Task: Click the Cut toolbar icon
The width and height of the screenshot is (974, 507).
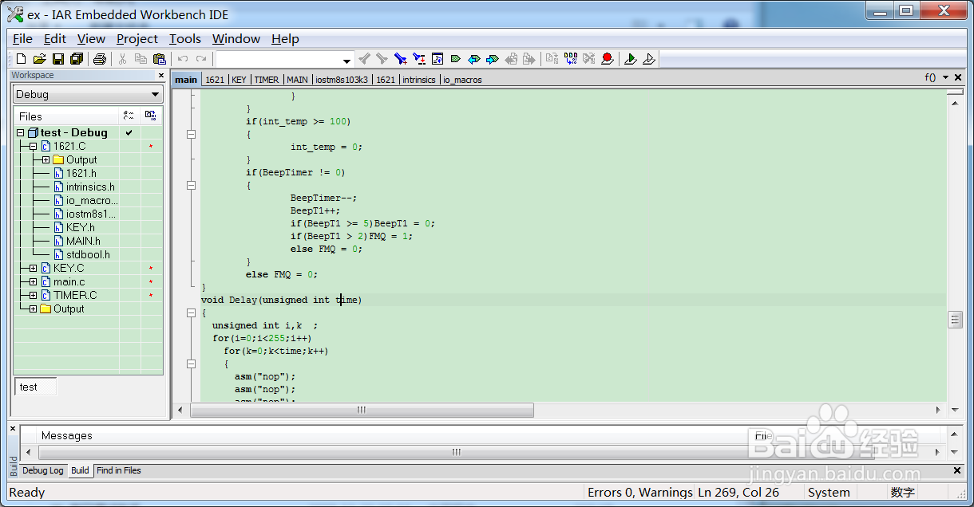Action: pos(123,59)
